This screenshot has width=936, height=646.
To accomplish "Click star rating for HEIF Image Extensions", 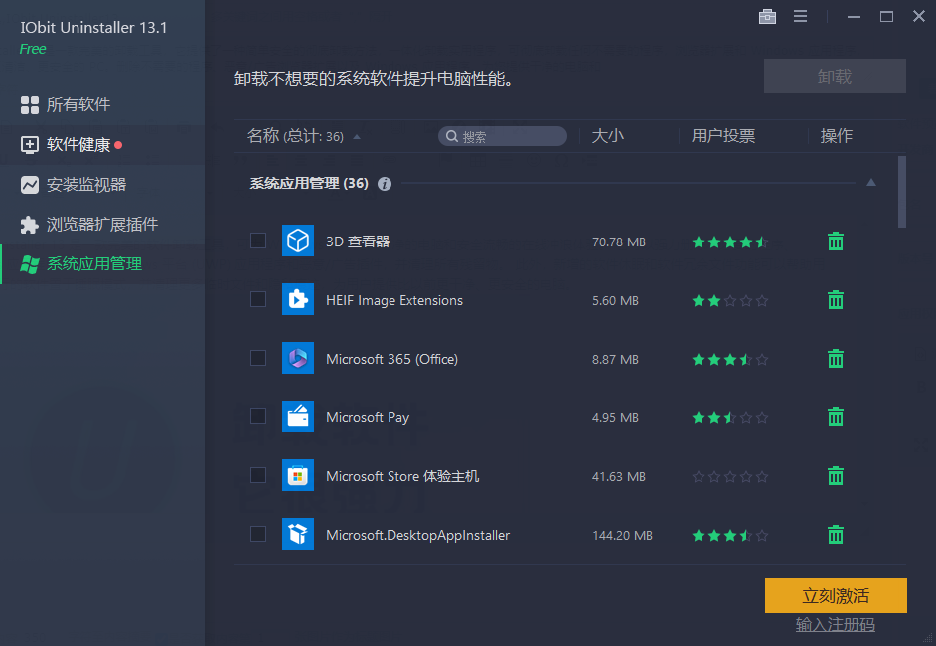I will pos(729,300).
